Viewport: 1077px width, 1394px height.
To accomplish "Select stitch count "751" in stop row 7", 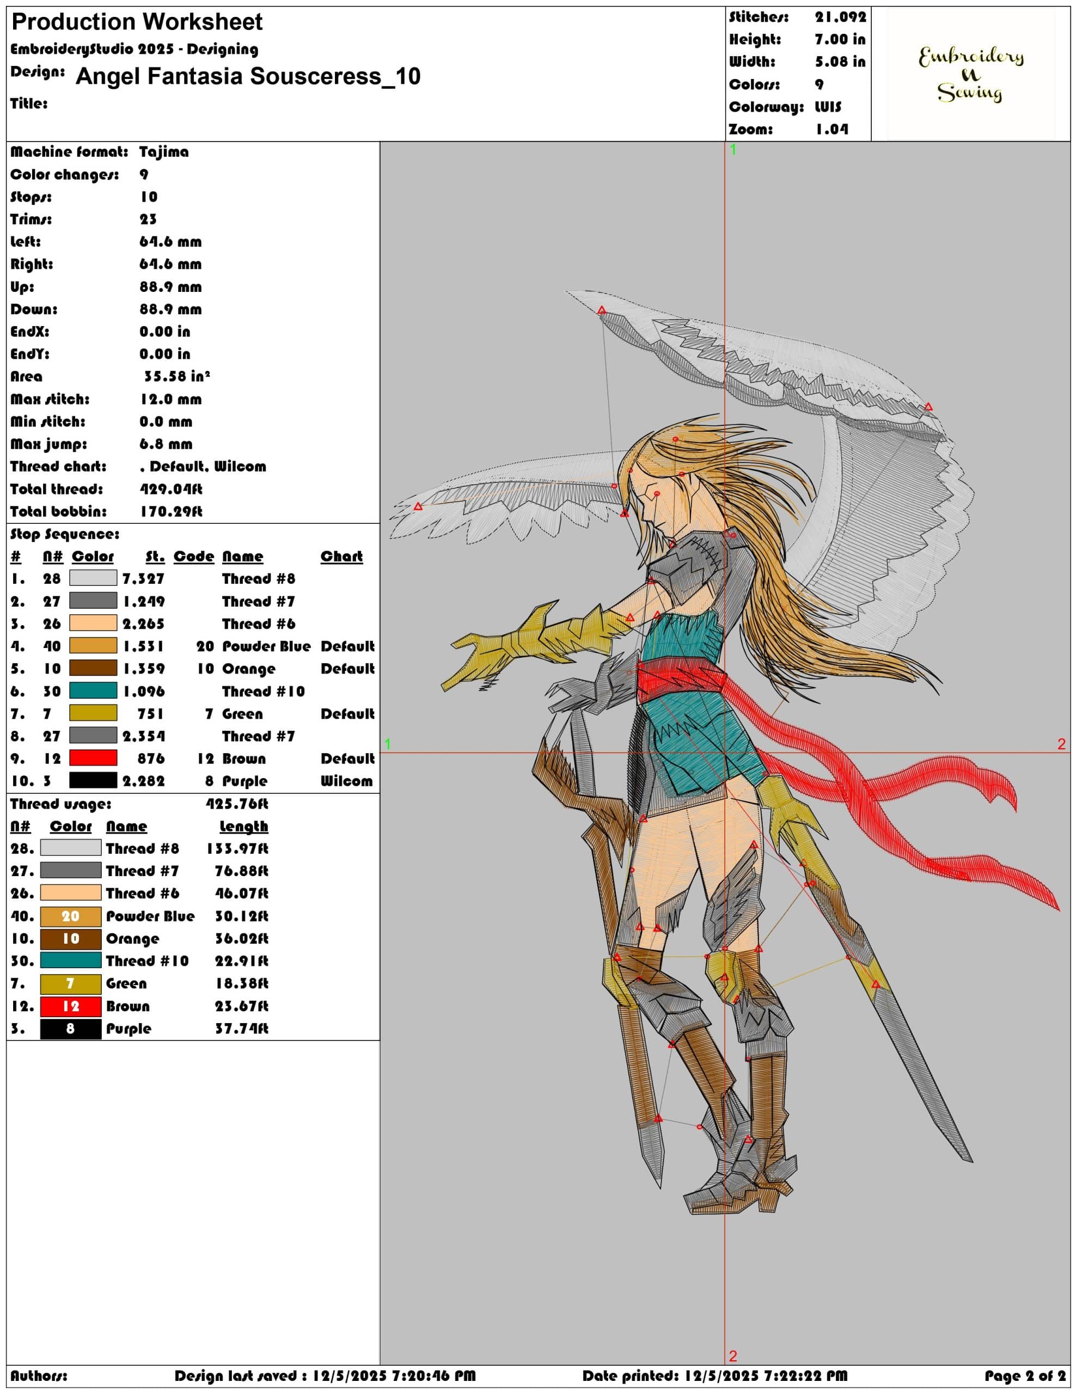I will click(x=151, y=713).
